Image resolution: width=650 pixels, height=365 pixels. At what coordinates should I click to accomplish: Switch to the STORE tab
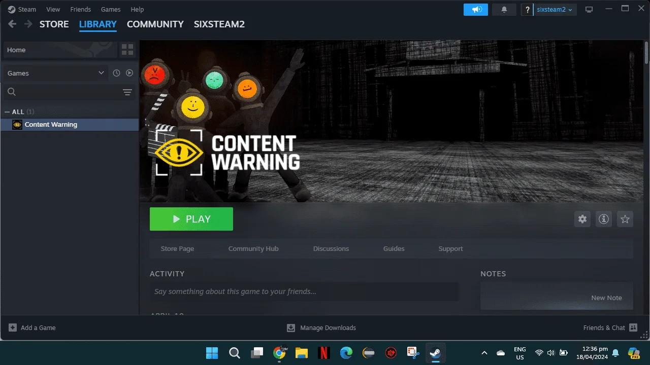(x=54, y=24)
